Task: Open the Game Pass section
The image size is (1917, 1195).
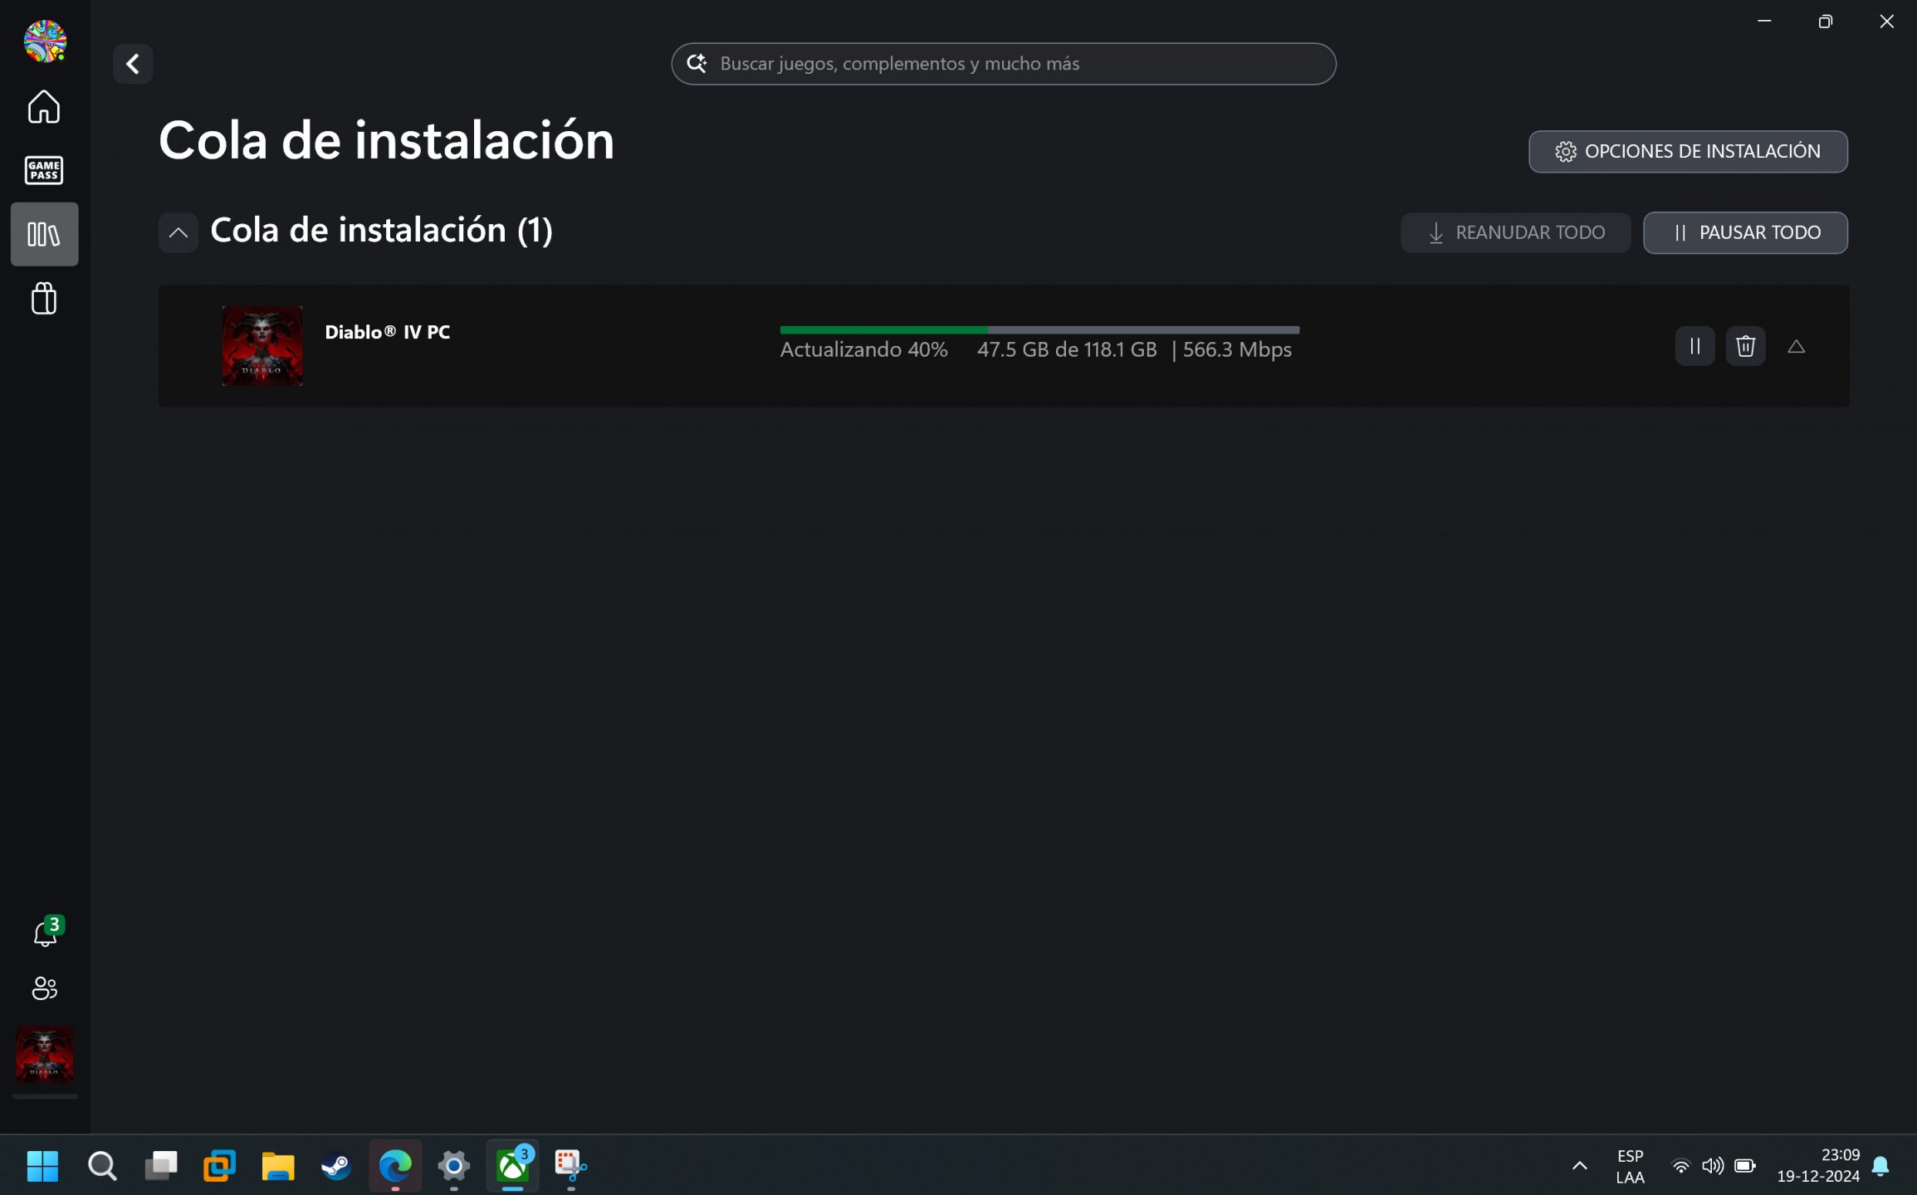Action: click(x=44, y=170)
